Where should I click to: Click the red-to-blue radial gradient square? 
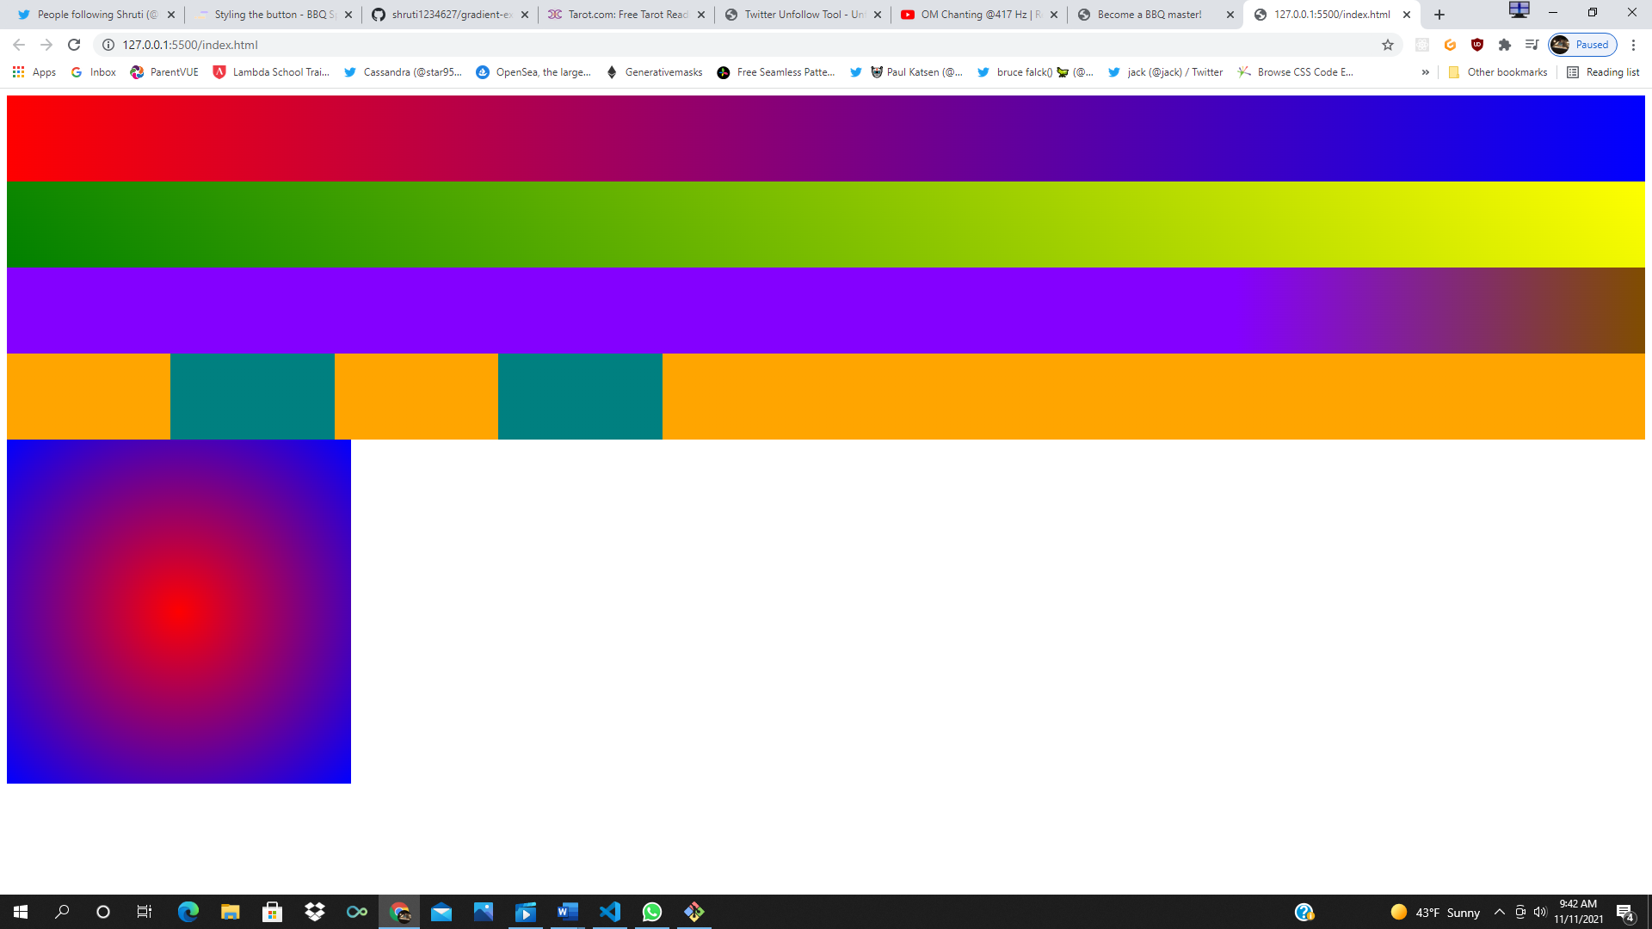click(x=179, y=612)
